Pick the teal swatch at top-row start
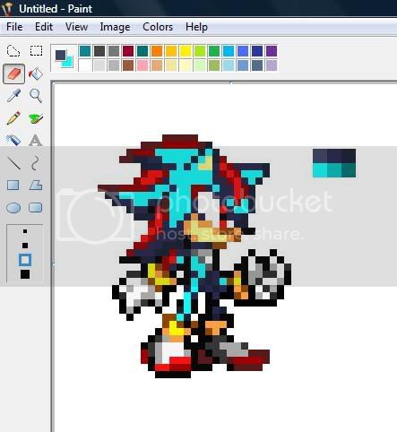 85,51
